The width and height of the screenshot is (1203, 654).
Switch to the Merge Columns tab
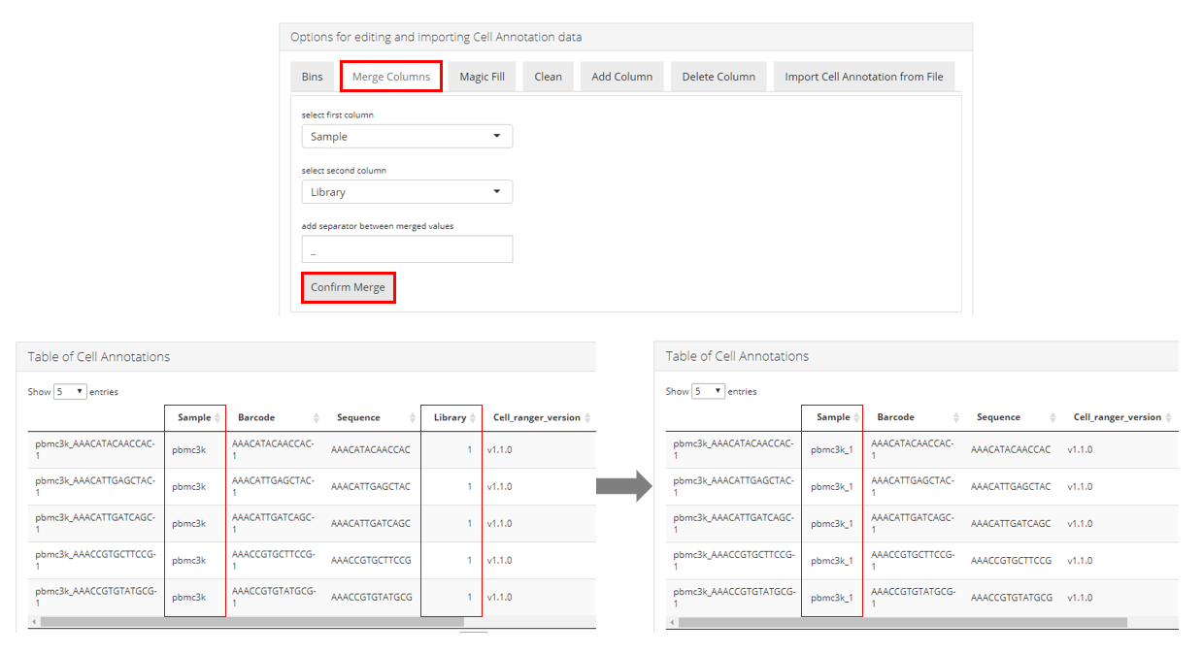coord(391,77)
